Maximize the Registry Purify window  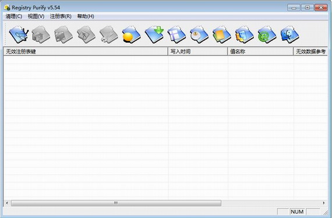click(308, 8)
